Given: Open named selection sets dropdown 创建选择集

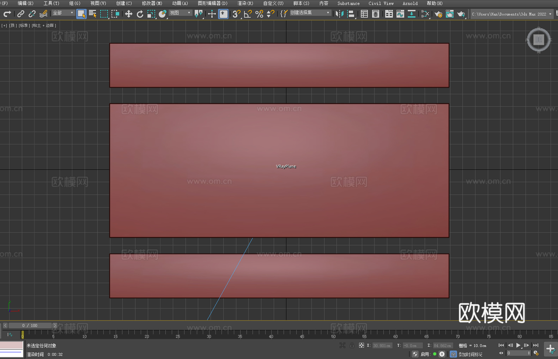Looking at the screenshot, I should pyautogui.click(x=310, y=13).
